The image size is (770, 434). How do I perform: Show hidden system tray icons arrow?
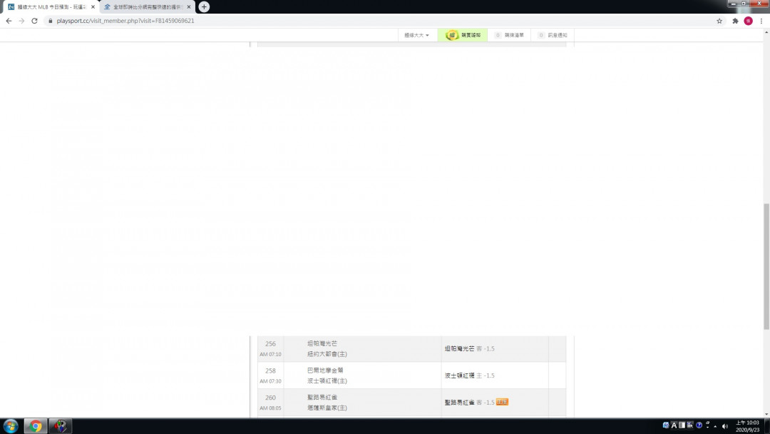click(x=715, y=426)
